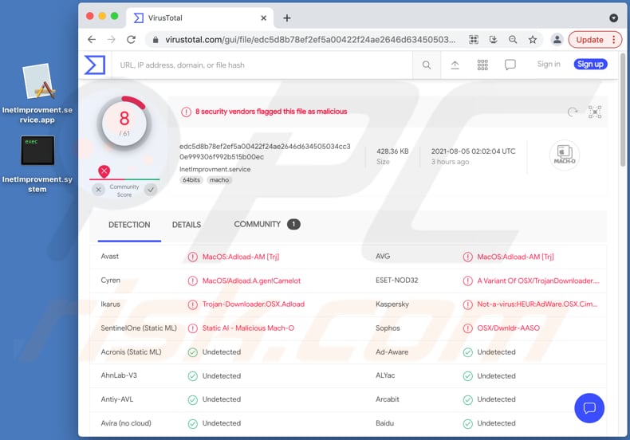The height and width of the screenshot is (440, 630).
Task: Open a new browser tab
Action: [287, 18]
